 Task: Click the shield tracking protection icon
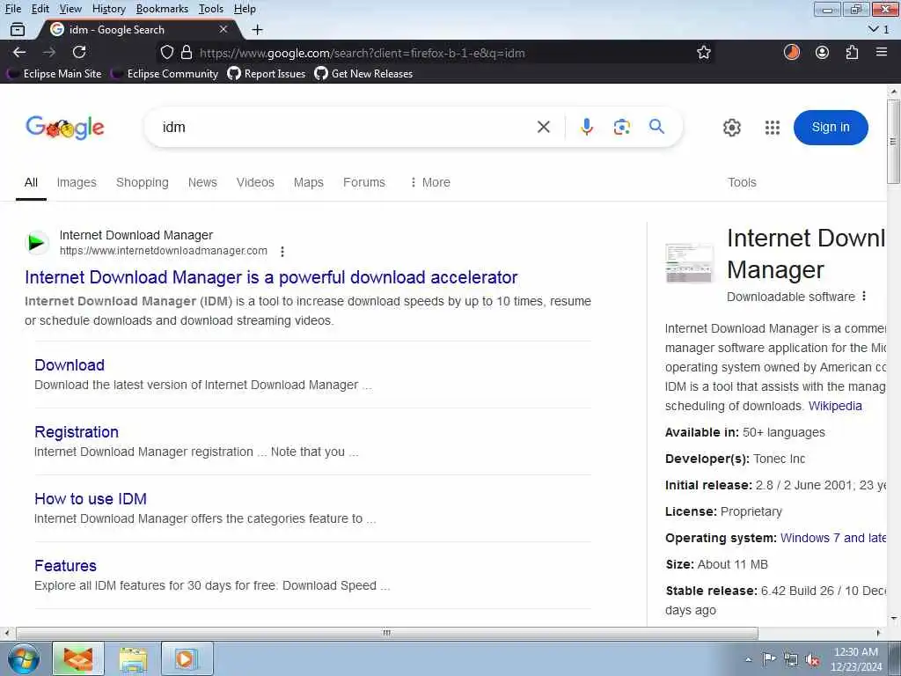166,53
